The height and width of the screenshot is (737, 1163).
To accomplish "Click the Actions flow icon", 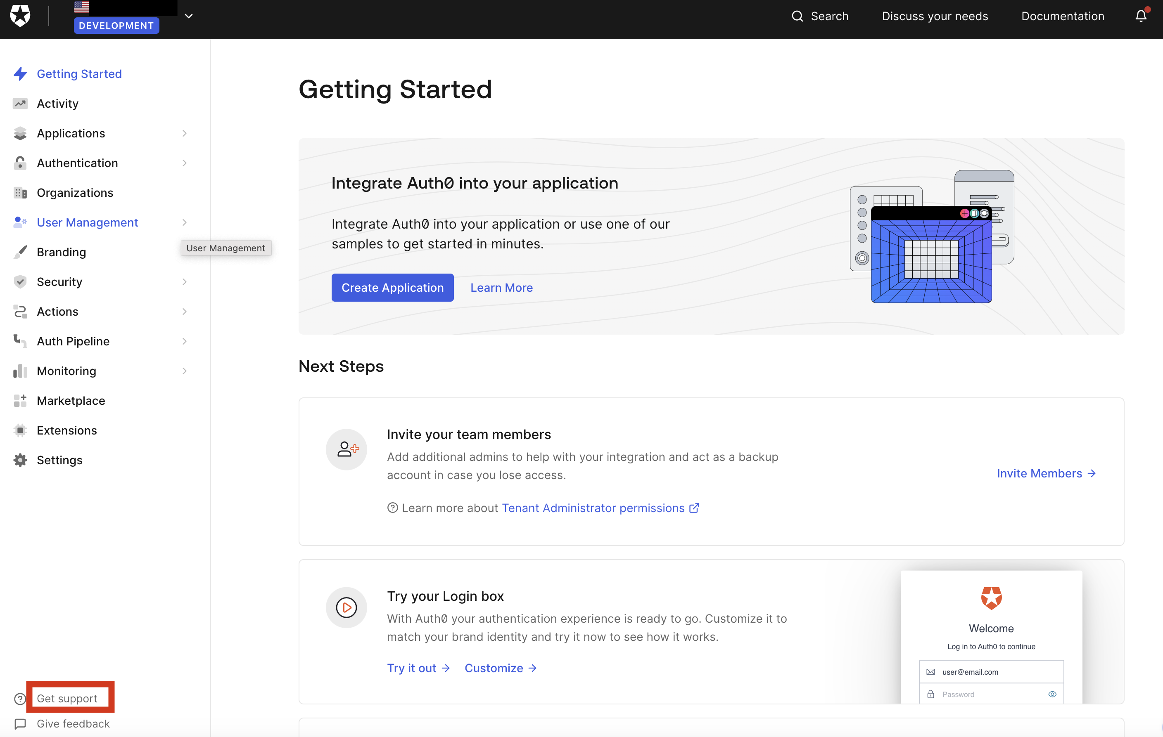I will coord(20,311).
